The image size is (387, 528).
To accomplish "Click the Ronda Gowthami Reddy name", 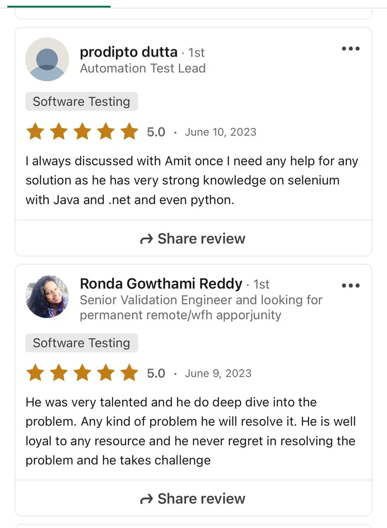I will [x=161, y=284].
